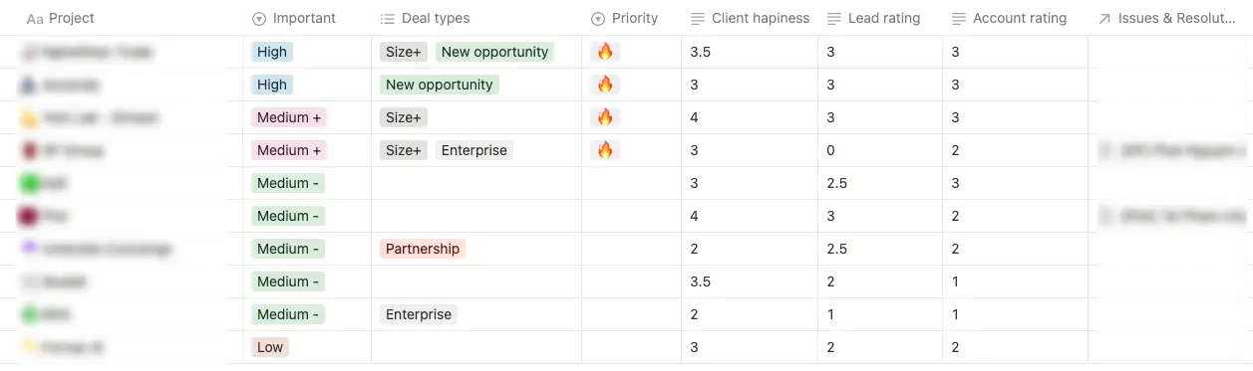Viewport: 1253px width, 371px height.
Task: Open the Low importance tag
Action: click(x=270, y=347)
